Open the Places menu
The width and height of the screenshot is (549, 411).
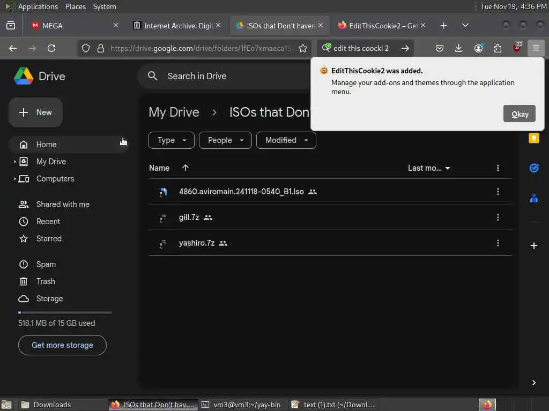point(75,6)
